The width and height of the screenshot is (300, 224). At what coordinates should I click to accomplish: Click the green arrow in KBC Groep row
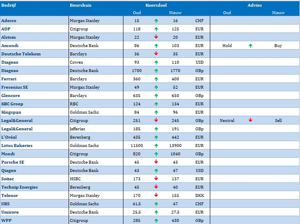coord(156,104)
